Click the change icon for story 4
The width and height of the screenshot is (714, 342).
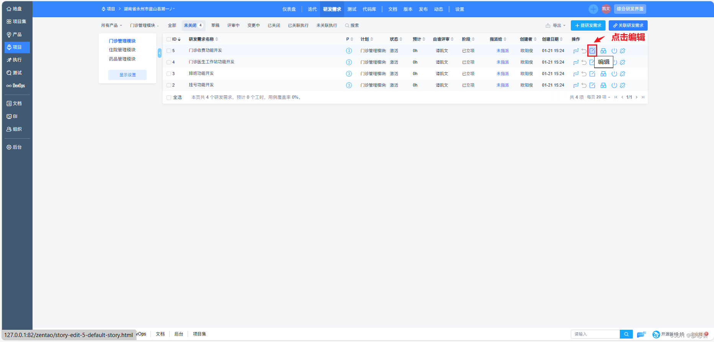pyautogui.click(x=576, y=62)
